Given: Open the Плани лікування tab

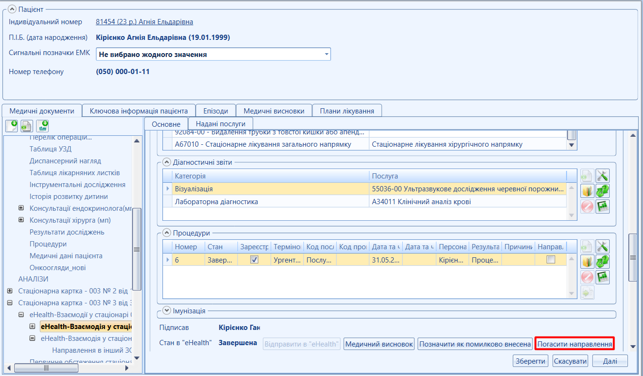Looking at the screenshot, I should coord(347,111).
